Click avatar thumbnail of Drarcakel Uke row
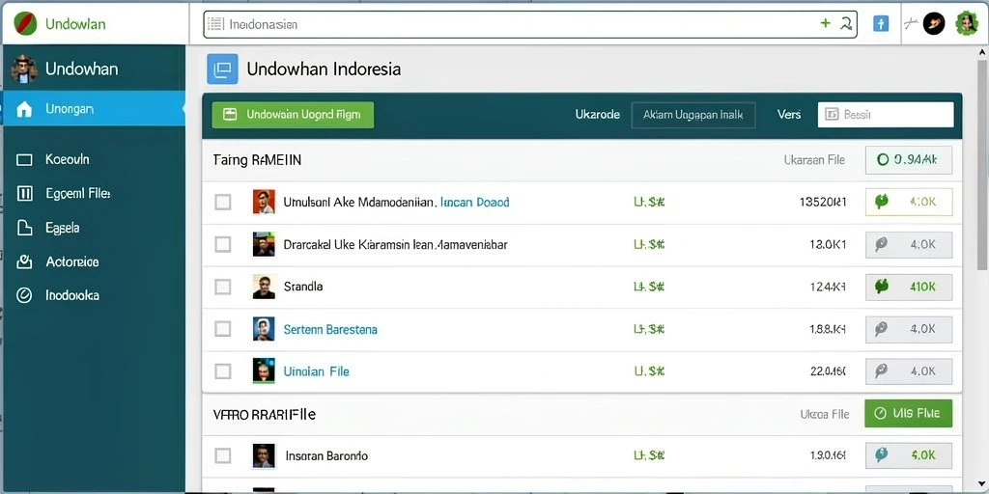This screenshot has width=989, height=494. click(x=264, y=244)
